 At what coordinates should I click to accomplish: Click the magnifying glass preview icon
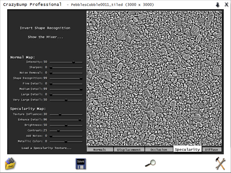click(150, 164)
